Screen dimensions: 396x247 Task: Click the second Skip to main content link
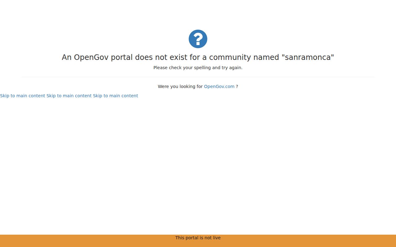(69, 96)
